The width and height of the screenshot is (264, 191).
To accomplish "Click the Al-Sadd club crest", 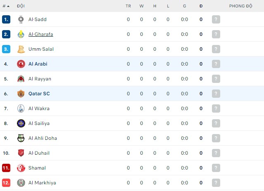I will coord(21,19).
